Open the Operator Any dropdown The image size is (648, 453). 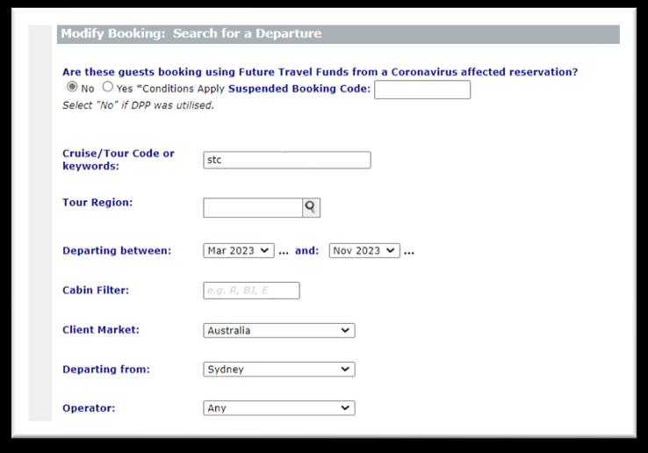coord(279,408)
